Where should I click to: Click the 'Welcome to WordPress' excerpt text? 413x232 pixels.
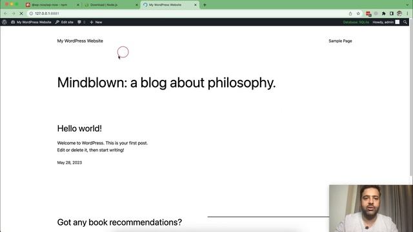pyautogui.click(x=103, y=146)
